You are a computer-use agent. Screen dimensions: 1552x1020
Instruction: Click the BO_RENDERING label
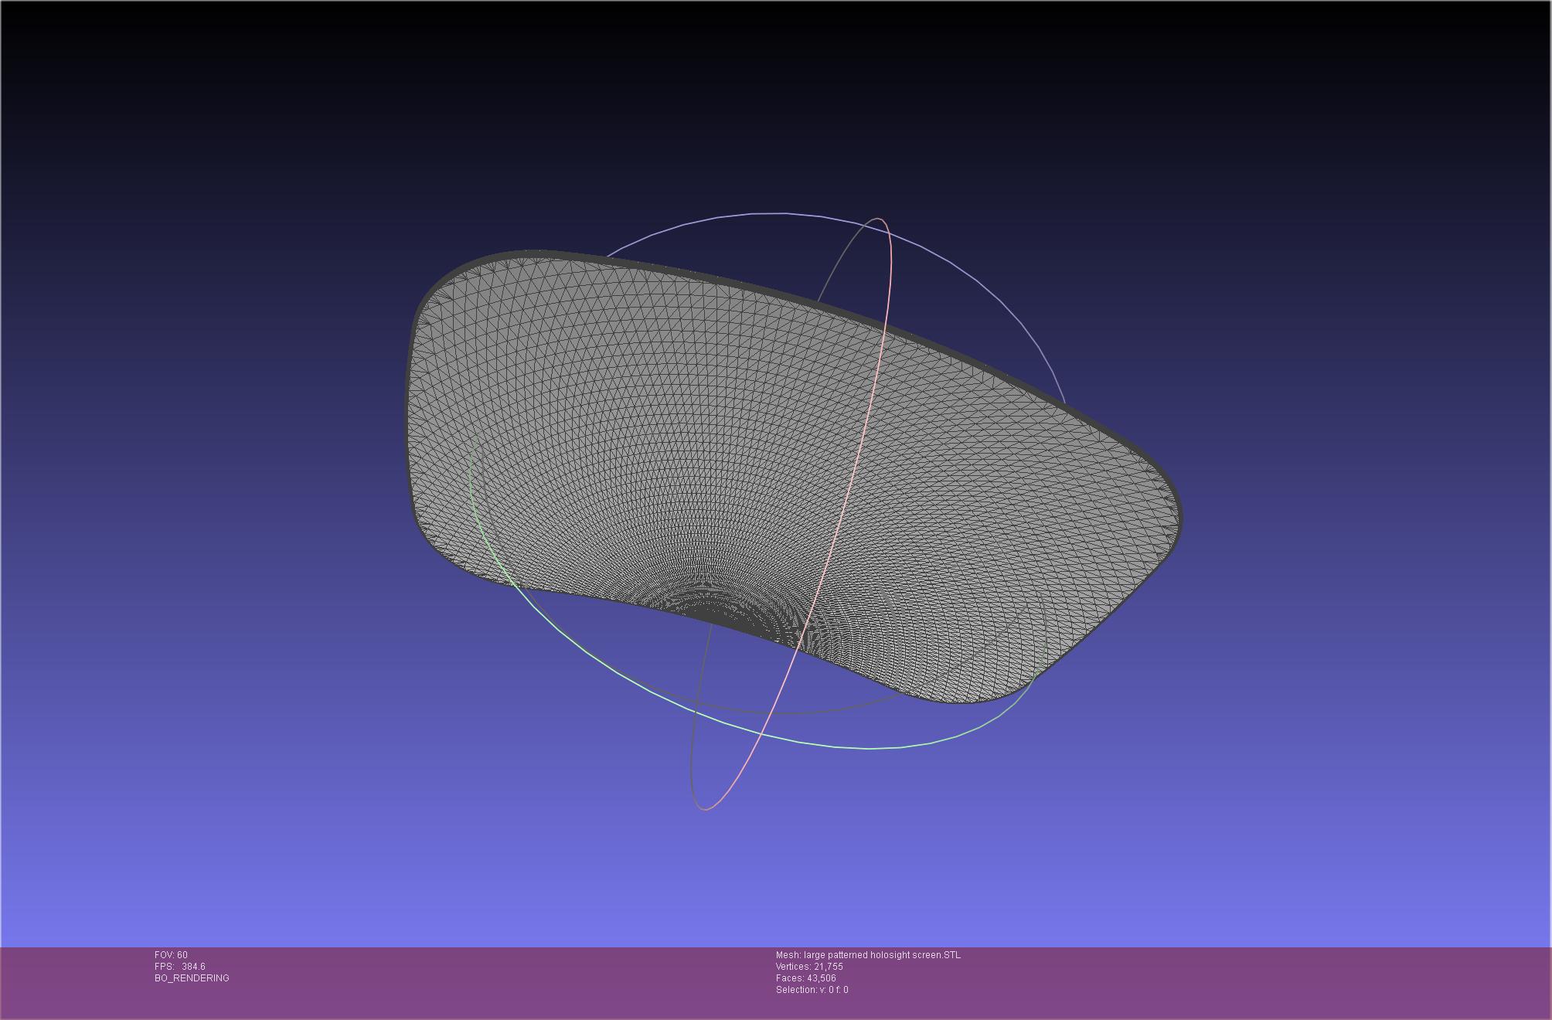[192, 978]
